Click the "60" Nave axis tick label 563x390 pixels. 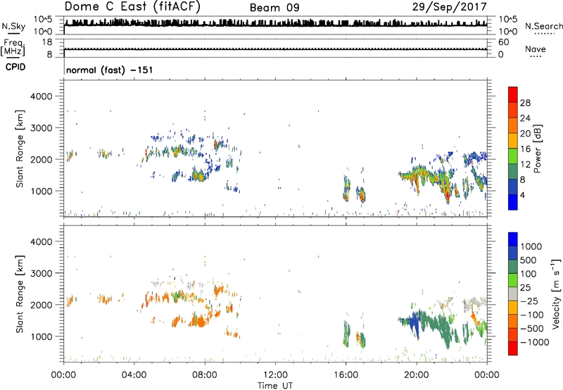click(503, 42)
